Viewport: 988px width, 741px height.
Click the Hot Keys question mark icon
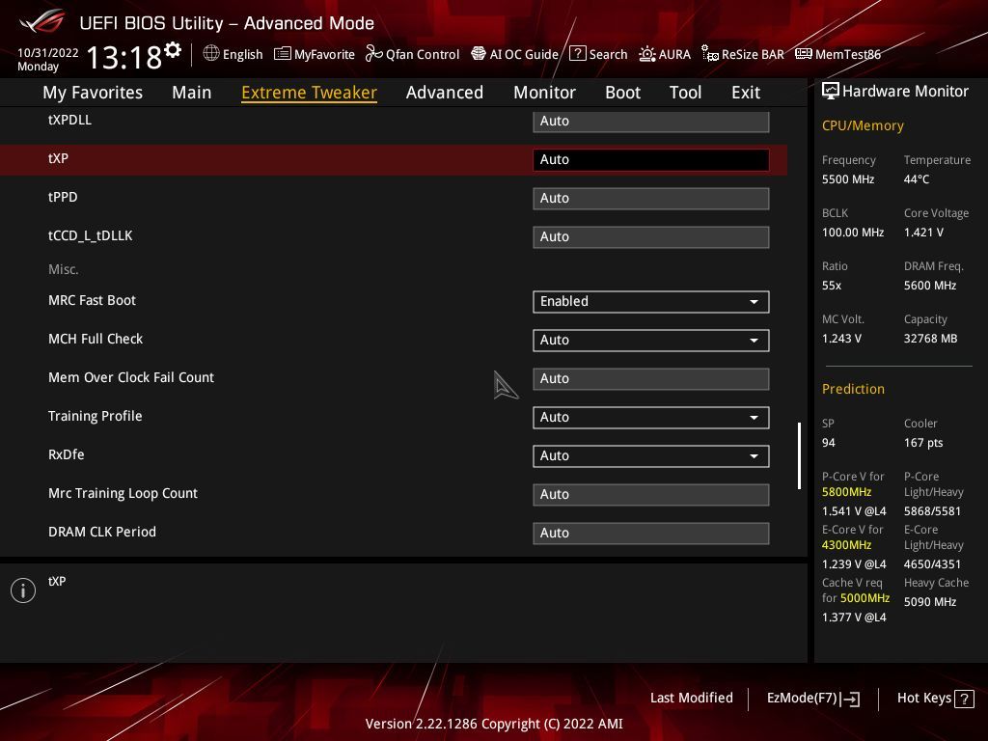pos(964,699)
